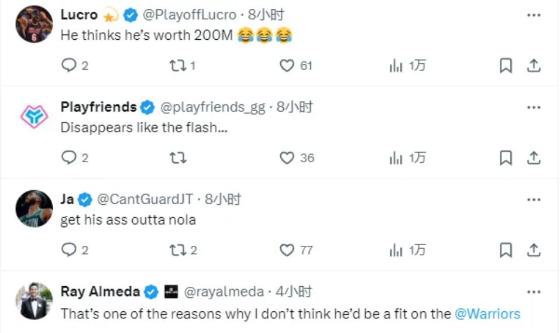Reply to Ja's nola tweet
The image size is (560, 333).
click(69, 250)
